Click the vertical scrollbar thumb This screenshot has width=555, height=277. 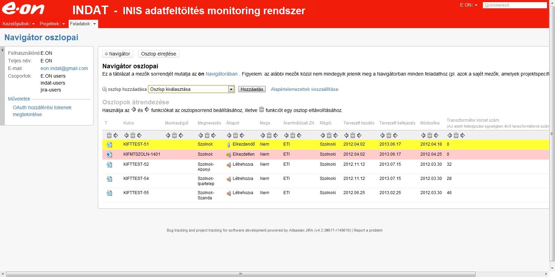click(x=552, y=133)
